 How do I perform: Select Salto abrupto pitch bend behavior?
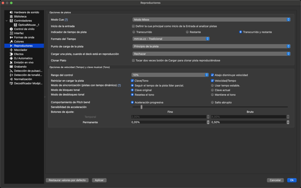coord(212,103)
